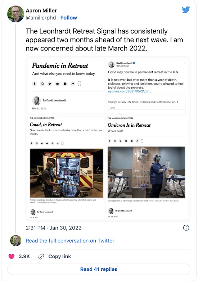Open the nytimes.com/2021/05/21 link
Image resolution: width=198 pixels, height=283 pixels.
coord(130,91)
